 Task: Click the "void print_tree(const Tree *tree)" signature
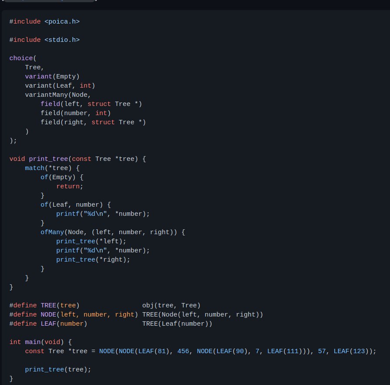click(74, 159)
